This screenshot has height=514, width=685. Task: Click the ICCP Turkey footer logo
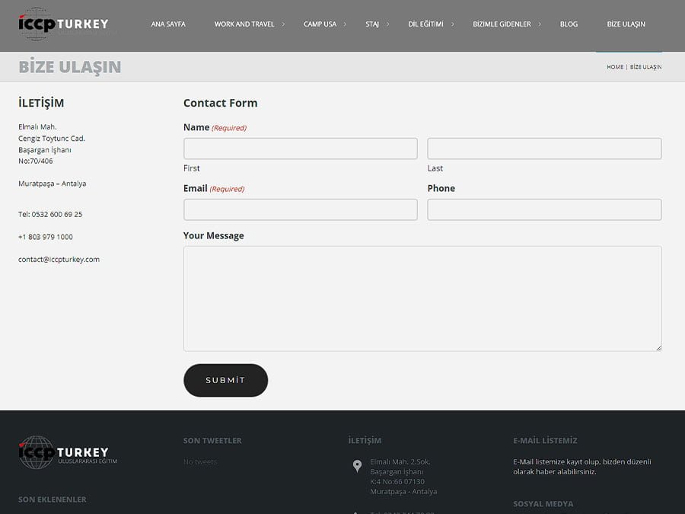click(x=64, y=452)
